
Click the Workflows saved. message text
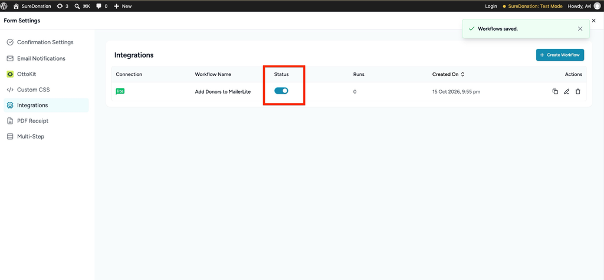click(x=498, y=29)
